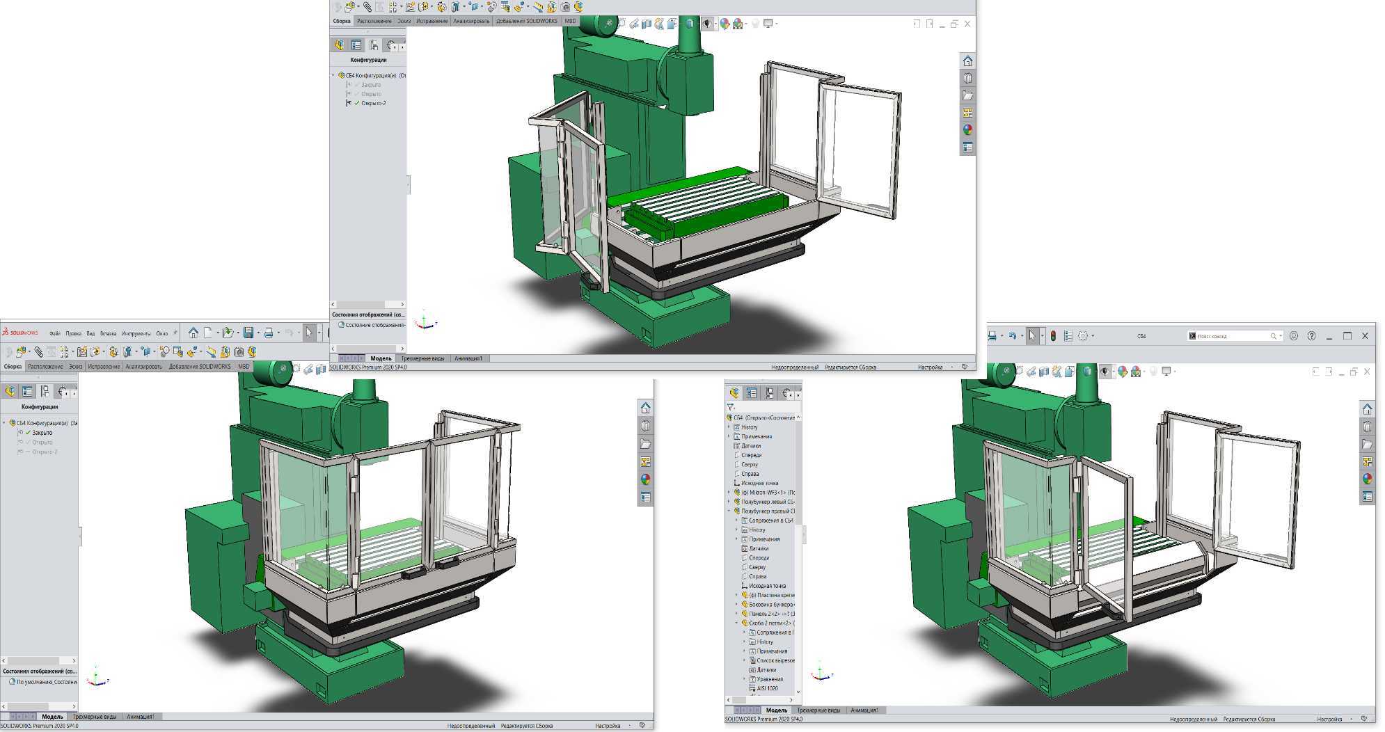Viewport: 1385px width, 732px height.
Task: Click the Apply Scene icon in the top window
Action: pos(738,24)
